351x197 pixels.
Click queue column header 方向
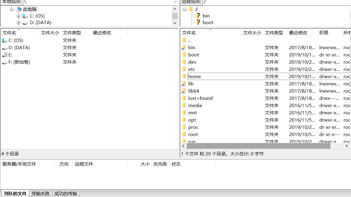(64, 164)
